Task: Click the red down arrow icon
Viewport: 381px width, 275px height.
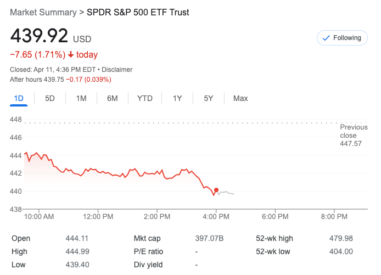Action: [x=71, y=55]
